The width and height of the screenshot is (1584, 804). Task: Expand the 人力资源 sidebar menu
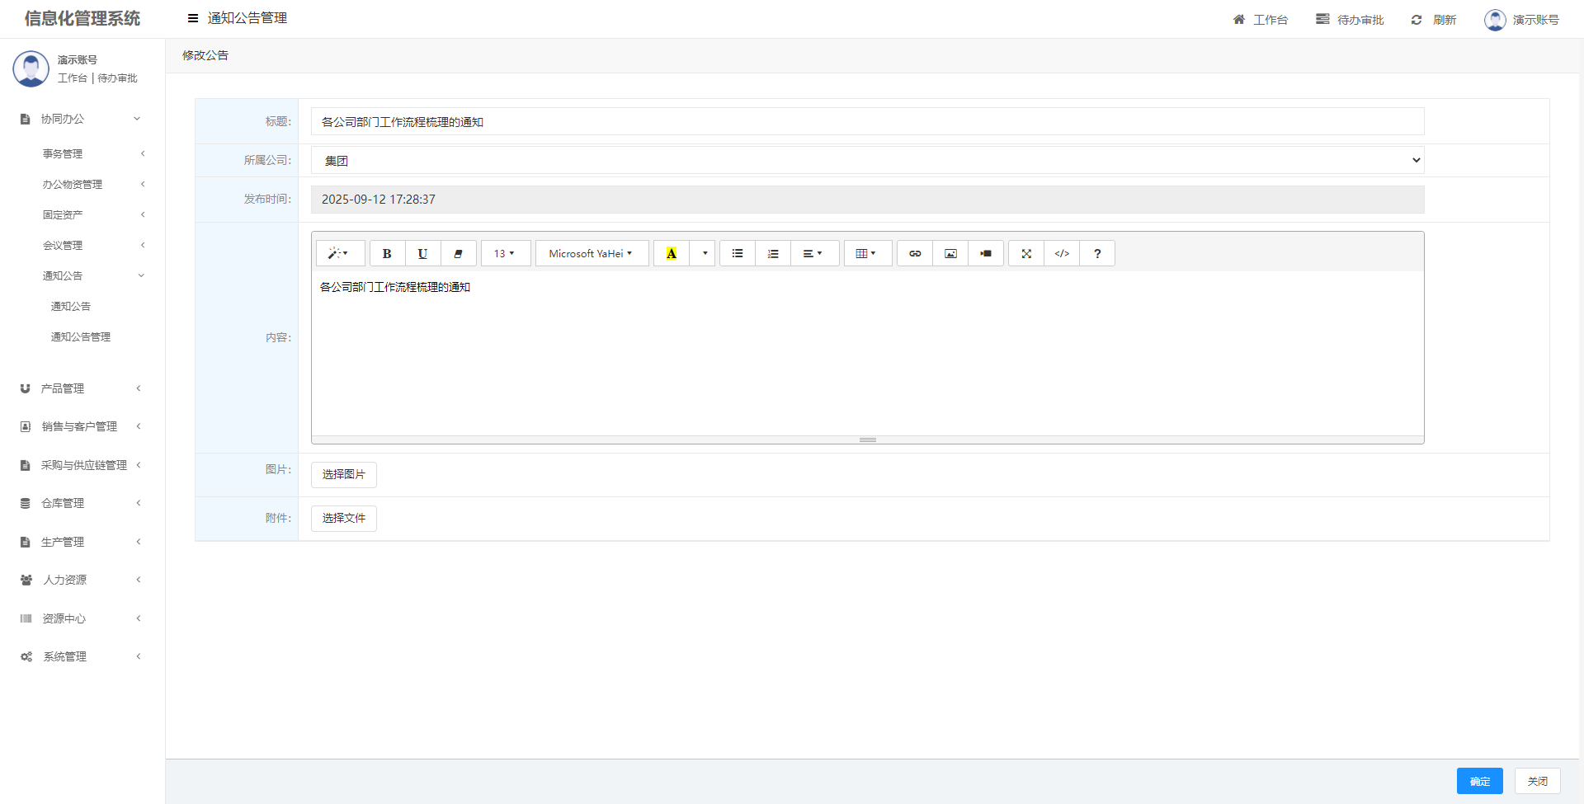(x=65, y=581)
